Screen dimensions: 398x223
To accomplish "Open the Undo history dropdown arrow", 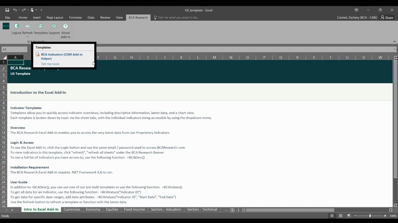I will click(x=19, y=10).
